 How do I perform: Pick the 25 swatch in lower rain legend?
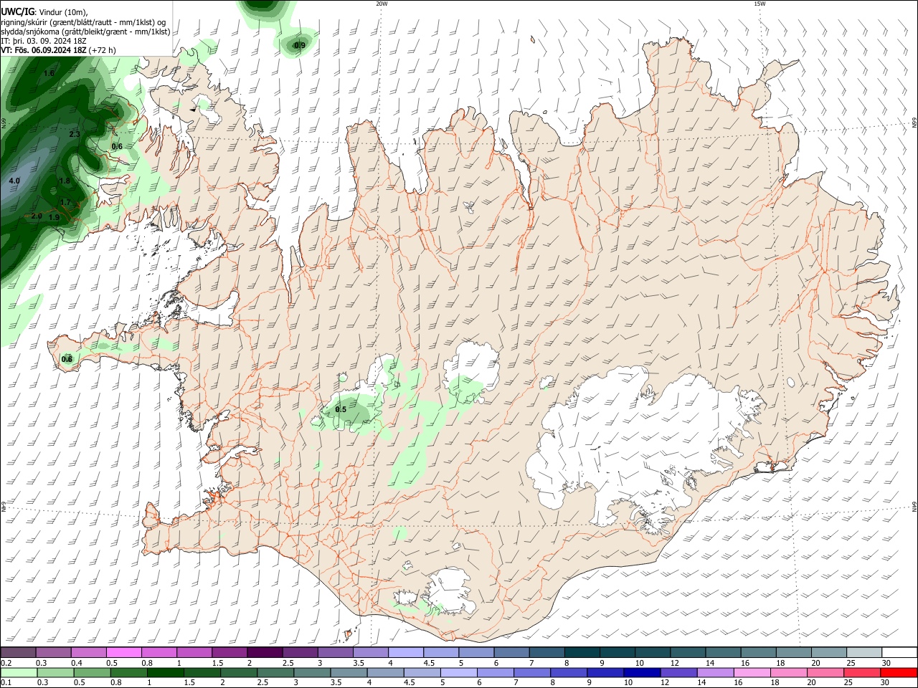tap(863, 672)
